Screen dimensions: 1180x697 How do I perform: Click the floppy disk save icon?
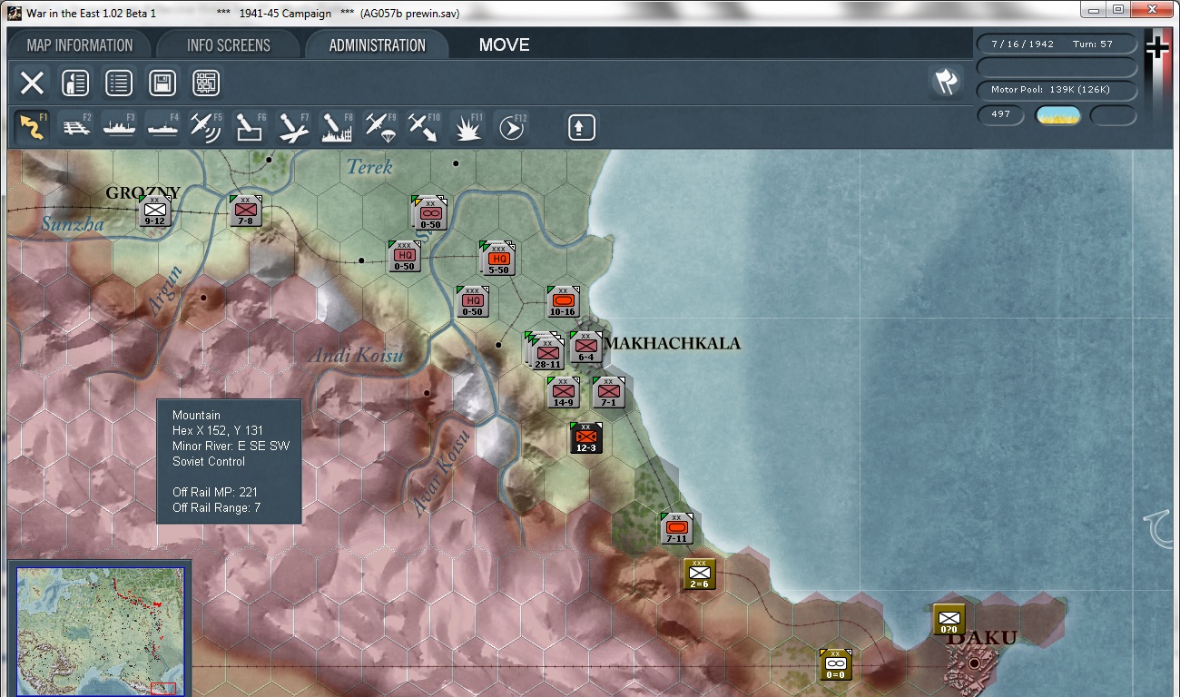click(162, 83)
